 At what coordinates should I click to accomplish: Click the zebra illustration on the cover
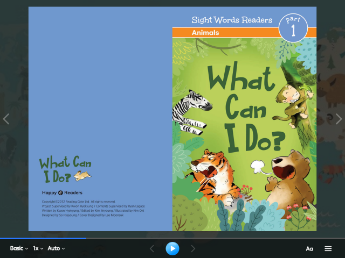pyautogui.click(x=188, y=110)
